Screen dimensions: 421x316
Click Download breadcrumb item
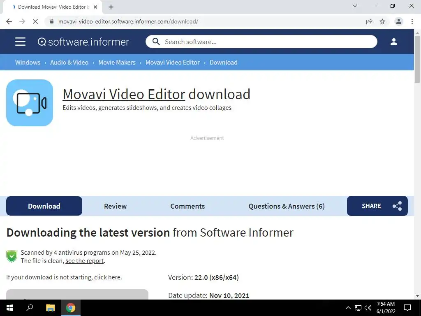(223, 63)
